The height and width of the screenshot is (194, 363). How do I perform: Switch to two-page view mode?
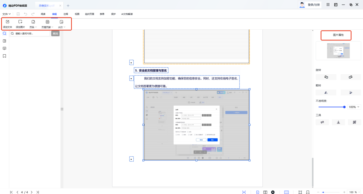265,192
